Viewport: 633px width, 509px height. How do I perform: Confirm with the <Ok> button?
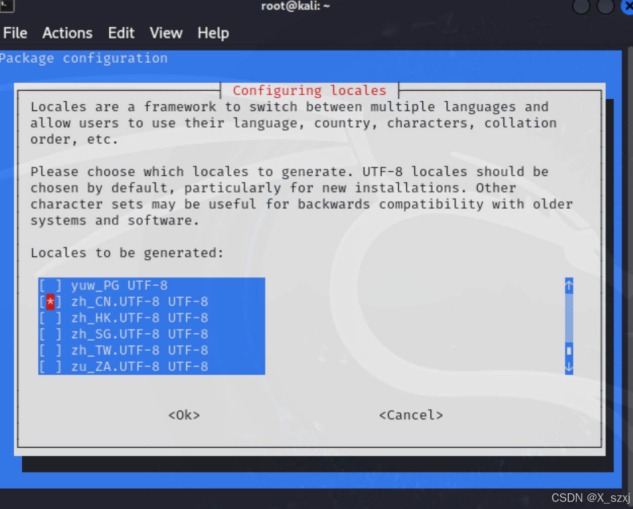[184, 415]
